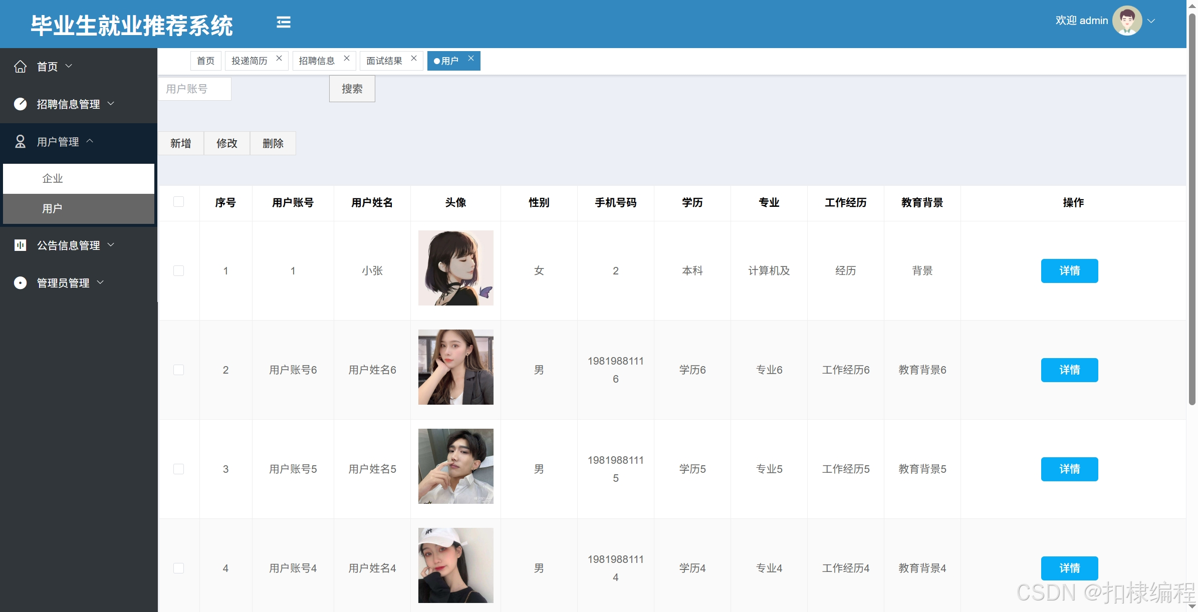Switch to the 投递简历 tab
Viewport: 1198px width, 612px height.
tap(250, 61)
